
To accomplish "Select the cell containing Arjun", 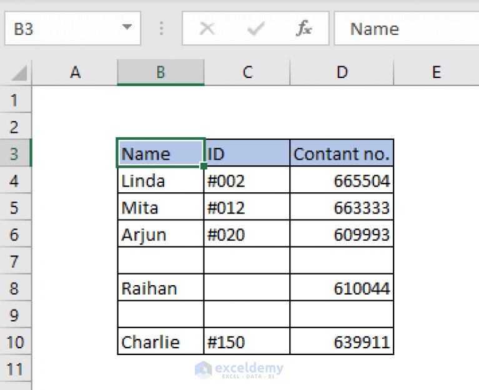I will (160, 233).
